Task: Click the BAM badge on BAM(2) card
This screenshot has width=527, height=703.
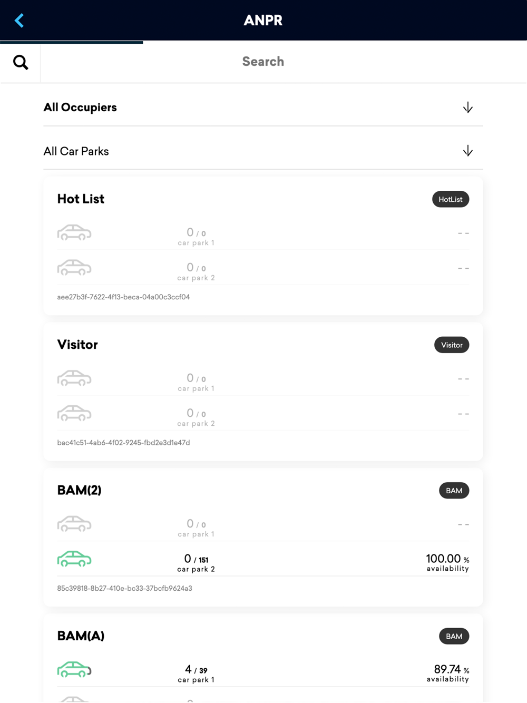Action: [x=454, y=491]
